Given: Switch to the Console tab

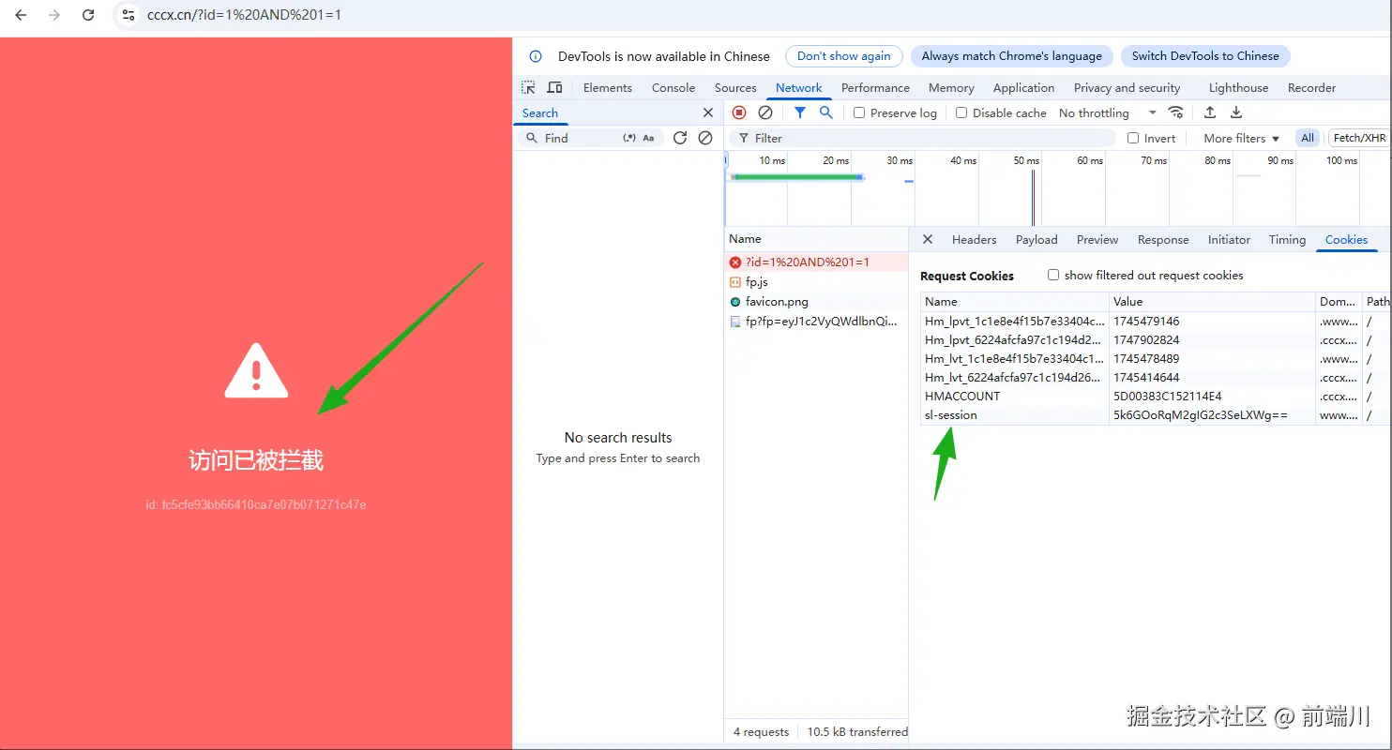Looking at the screenshot, I should 673,87.
